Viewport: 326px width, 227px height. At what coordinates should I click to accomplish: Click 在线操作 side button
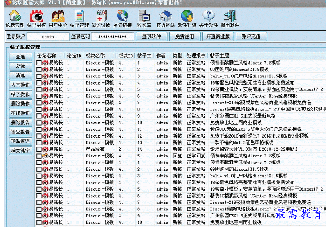point(20,113)
